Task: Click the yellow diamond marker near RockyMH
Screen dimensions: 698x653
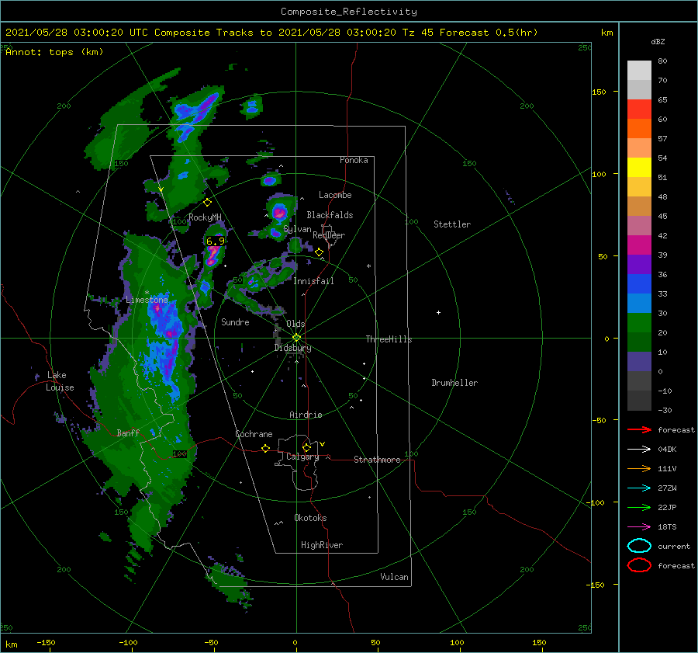Action: 207,203
